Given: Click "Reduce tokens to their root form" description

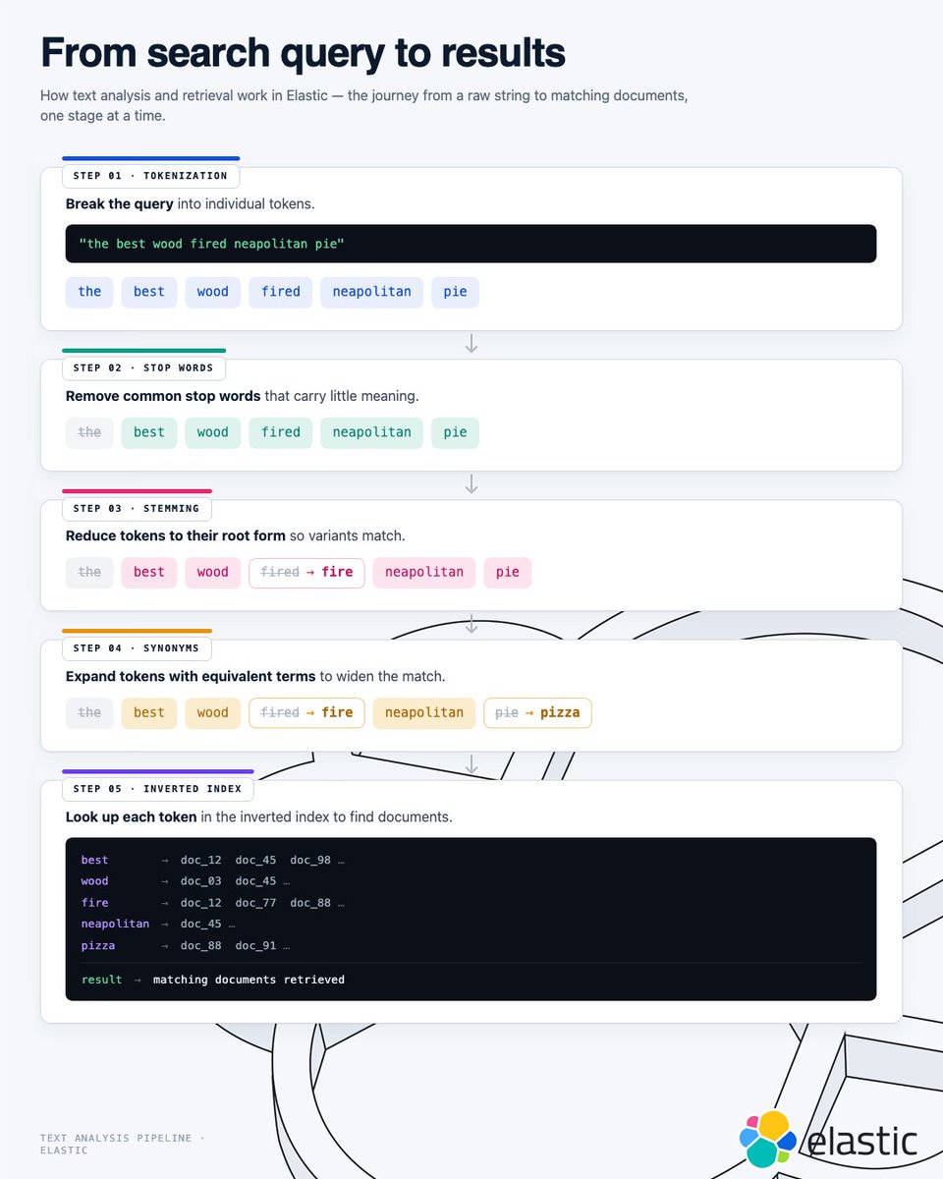Looking at the screenshot, I should click(x=236, y=536).
